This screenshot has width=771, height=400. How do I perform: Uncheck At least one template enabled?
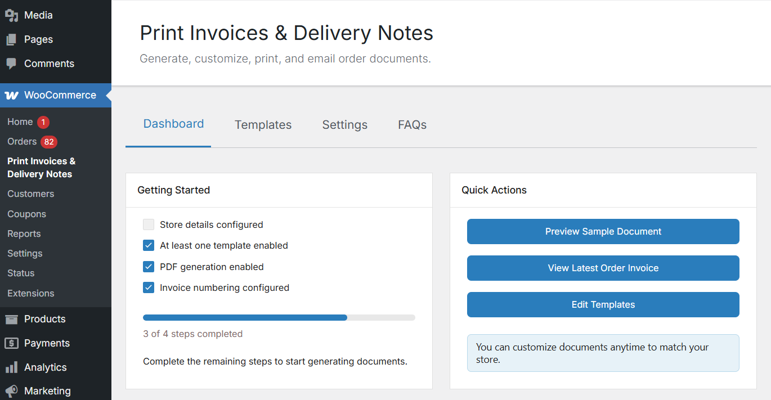pyautogui.click(x=149, y=246)
